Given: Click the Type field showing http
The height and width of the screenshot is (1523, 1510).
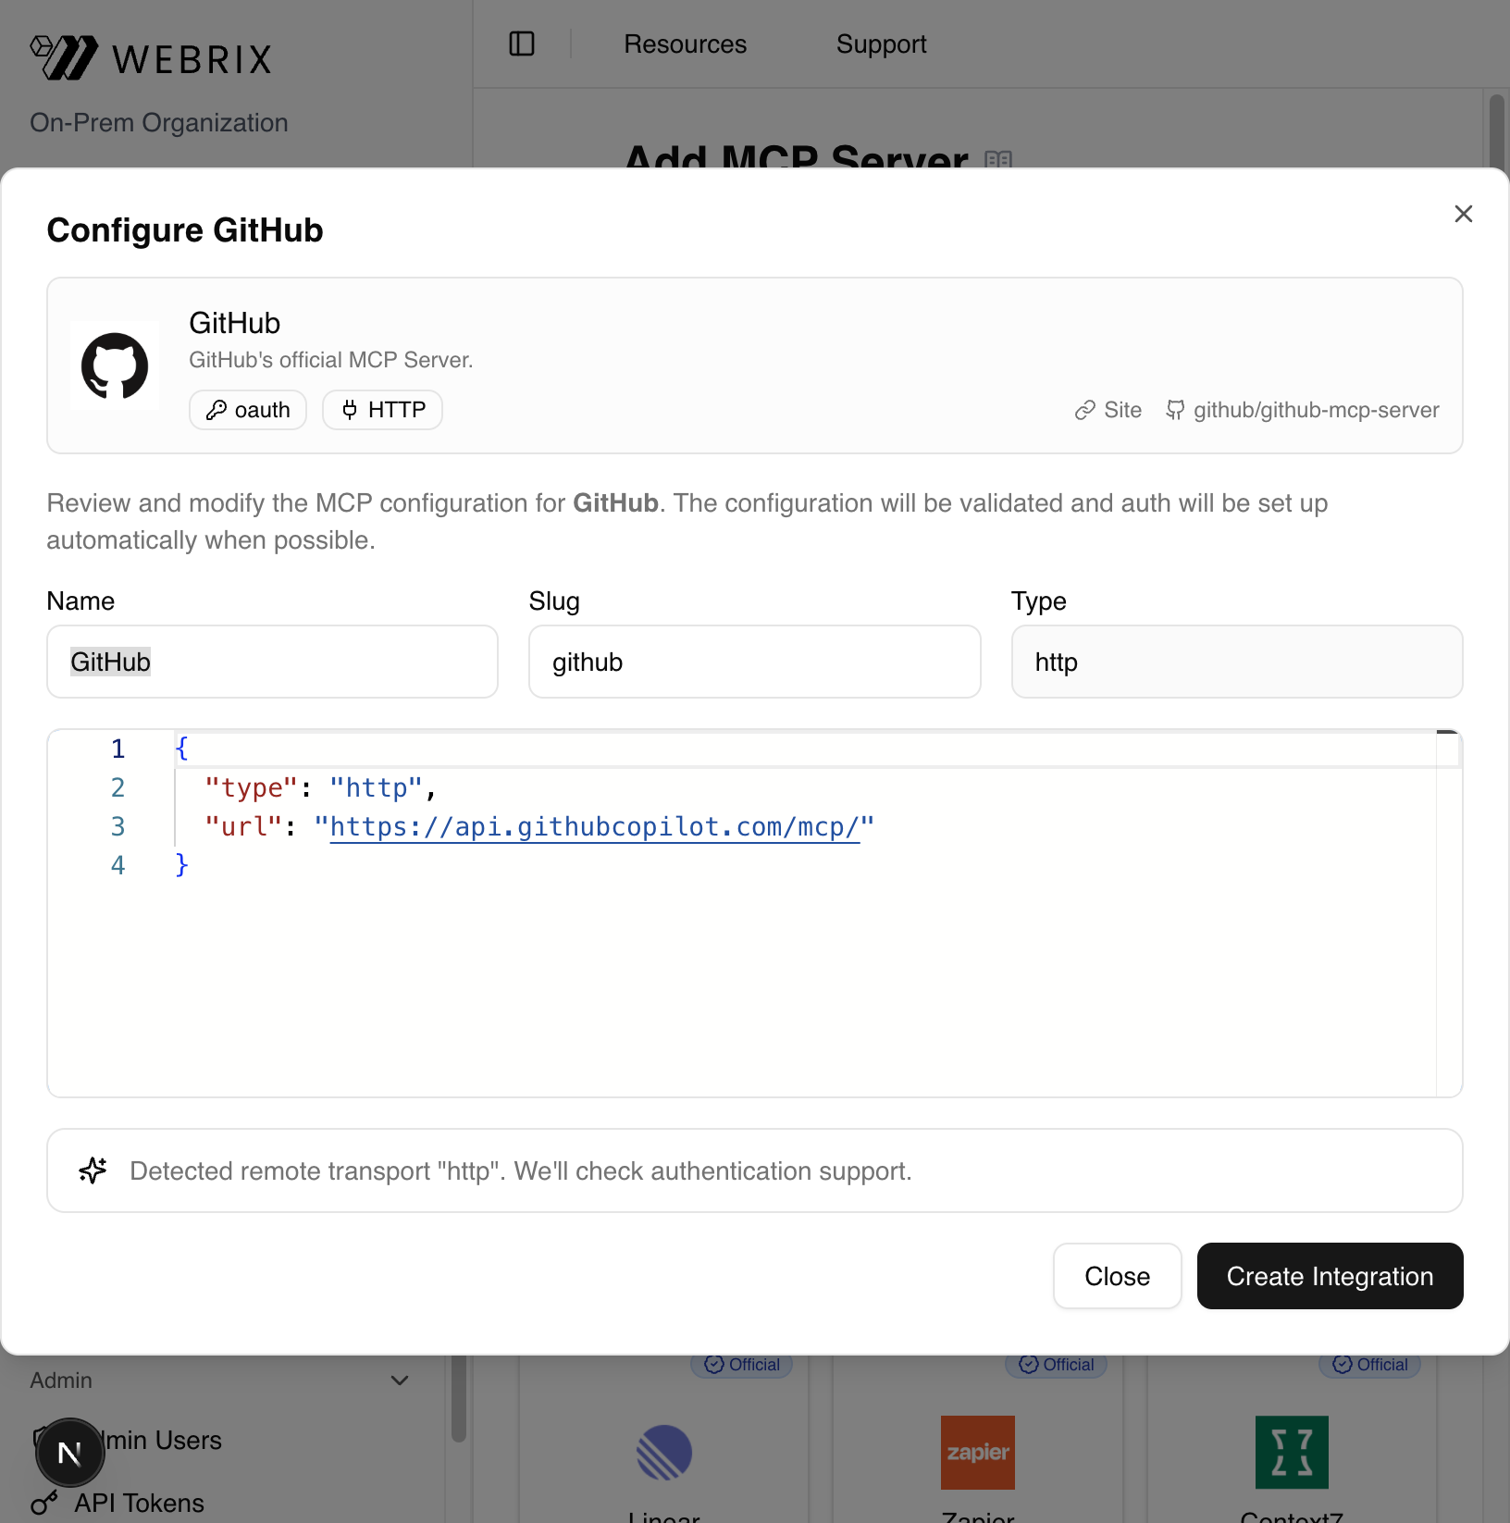Looking at the screenshot, I should pyautogui.click(x=1237, y=662).
